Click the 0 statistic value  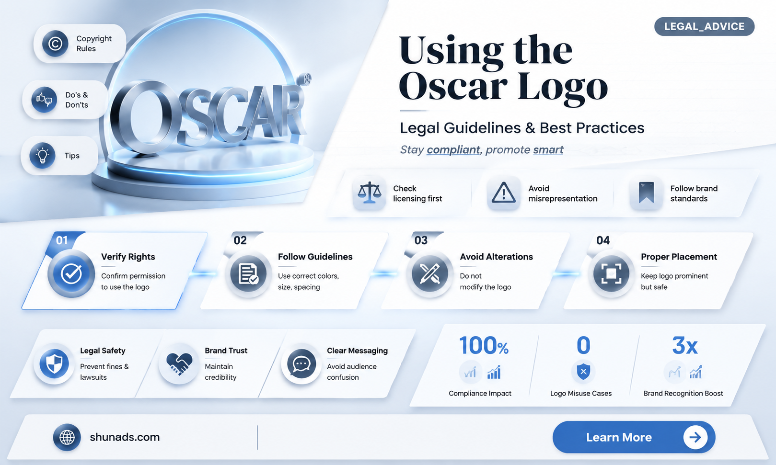[583, 345]
